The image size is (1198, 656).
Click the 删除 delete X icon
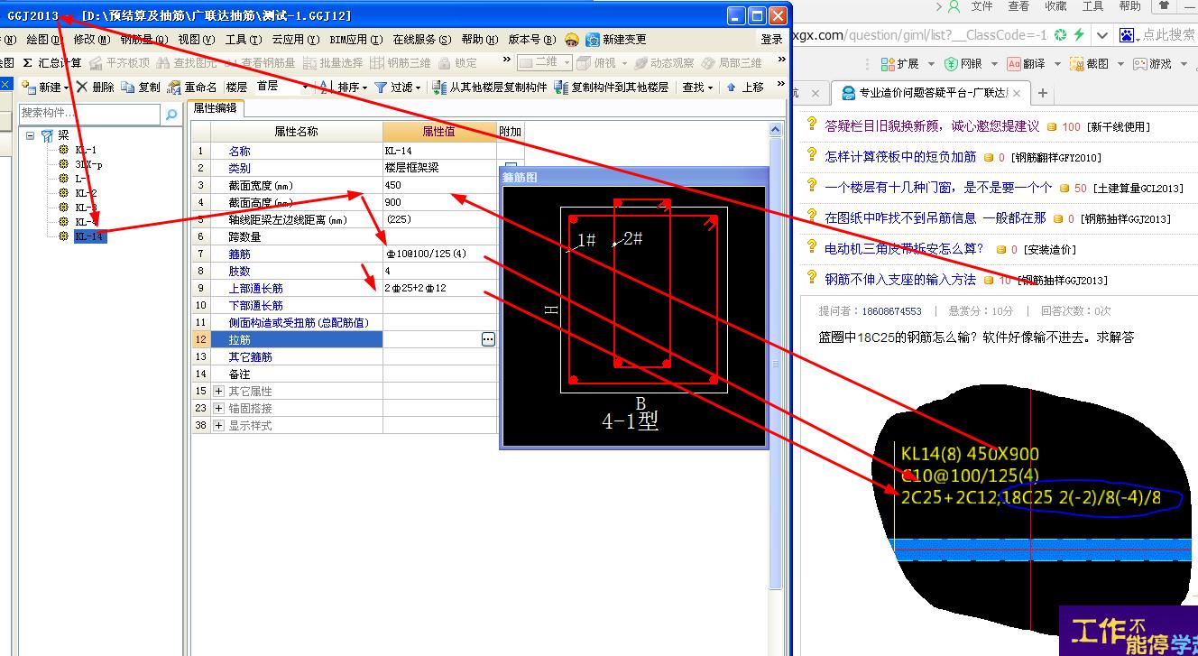82,88
